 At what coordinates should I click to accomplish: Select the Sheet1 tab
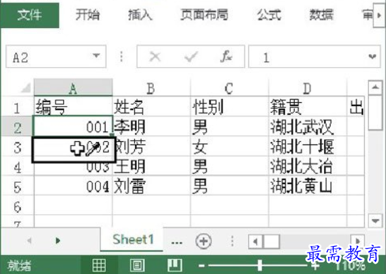coord(132,239)
